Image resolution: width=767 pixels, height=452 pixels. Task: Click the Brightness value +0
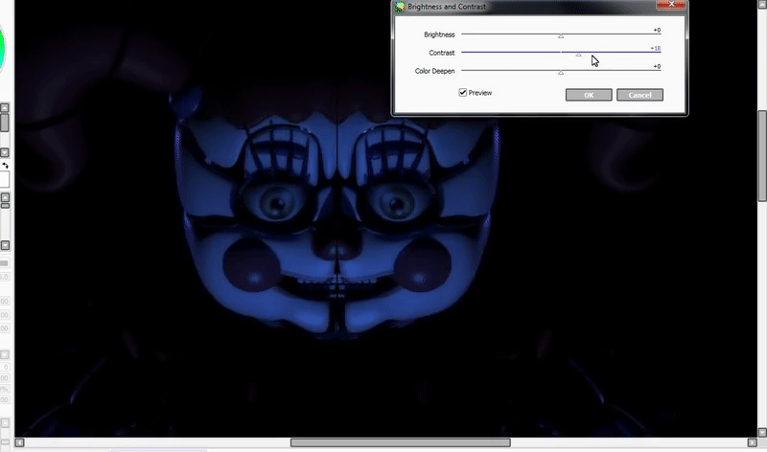tap(657, 31)
